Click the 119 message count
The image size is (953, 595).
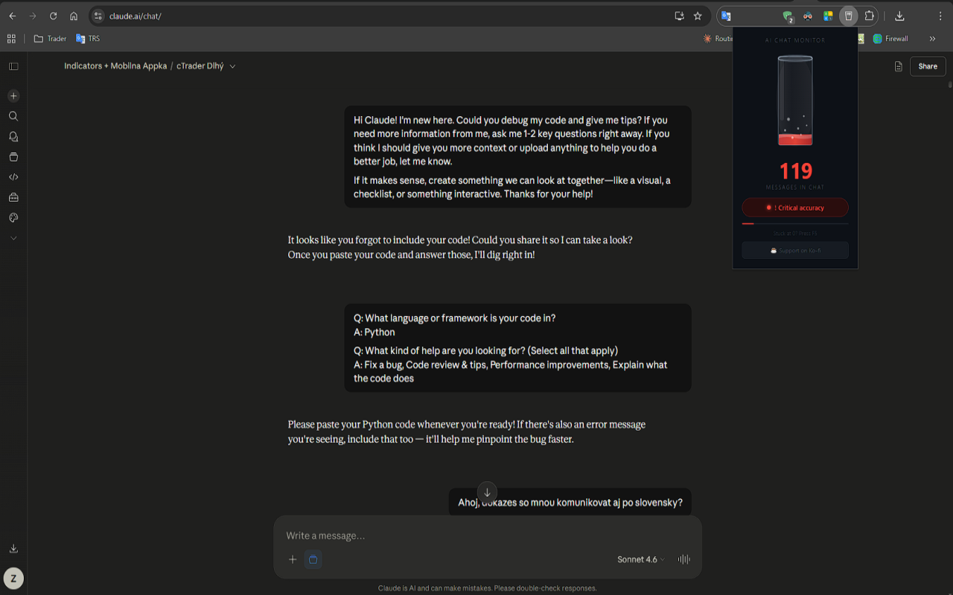pos(795,172)
